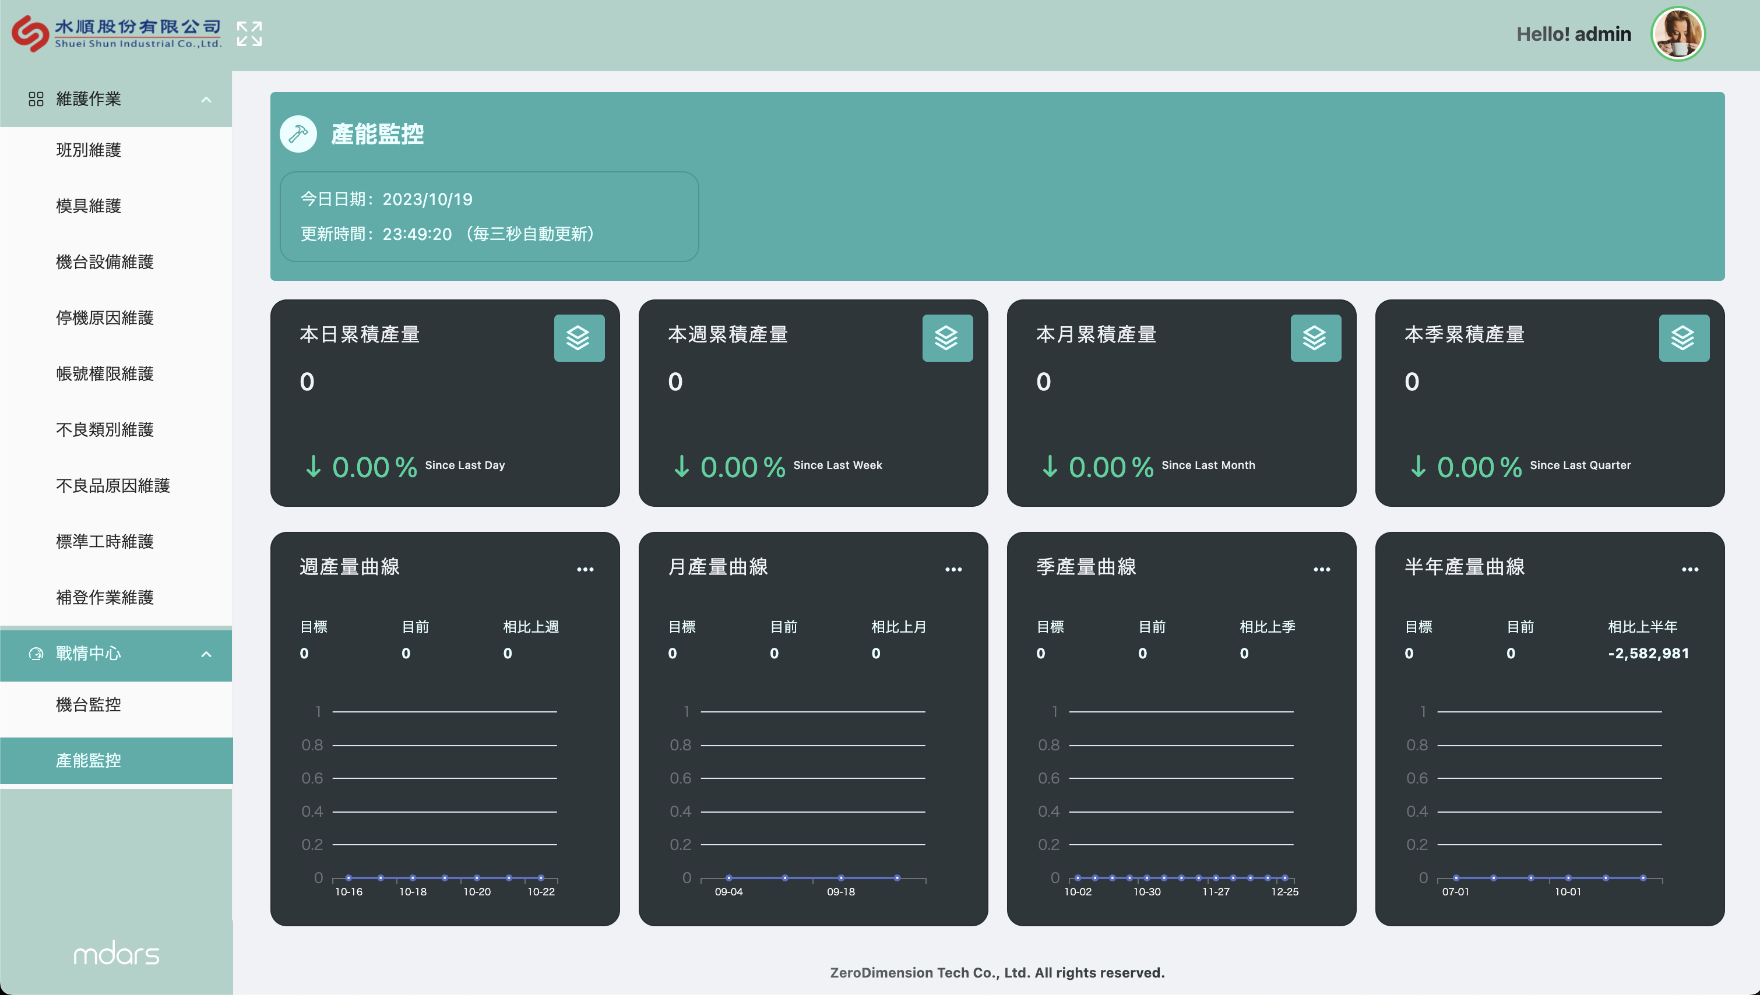Click the 07-01 data point on half-year chart
Viewport: 1760px width, 995px height.
pyautogui.click(x=1456, y=878)
